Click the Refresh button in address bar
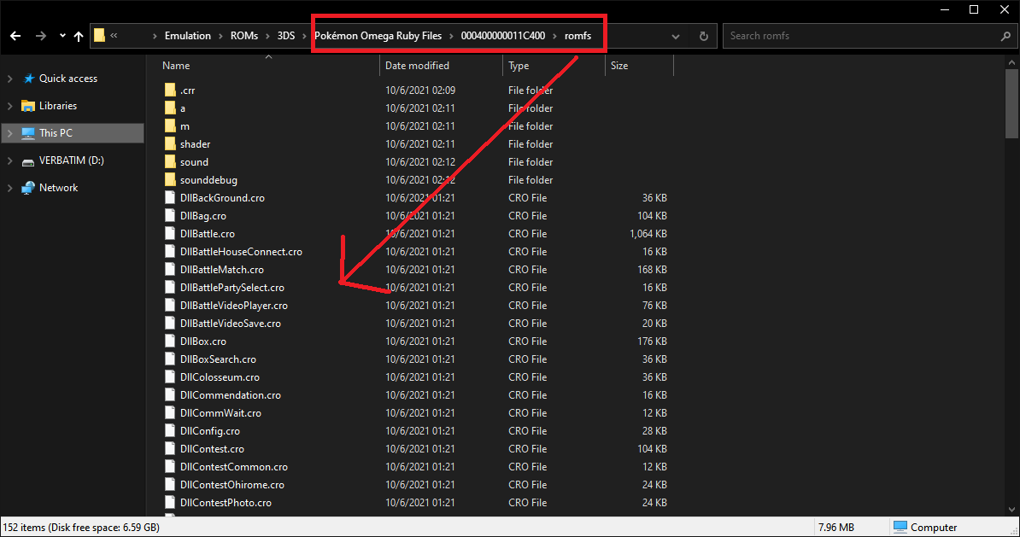Viewport: 1020px width, 537px height. click(703, 36)
